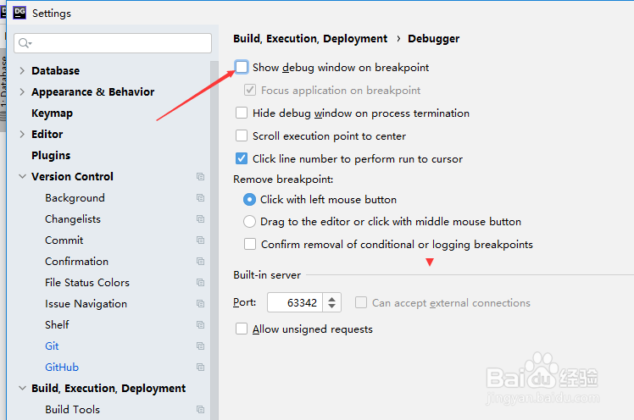Collapse the Version Control tree node

22,177
